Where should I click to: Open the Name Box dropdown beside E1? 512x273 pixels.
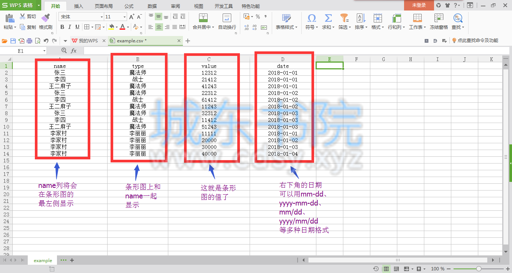point(44,51)
